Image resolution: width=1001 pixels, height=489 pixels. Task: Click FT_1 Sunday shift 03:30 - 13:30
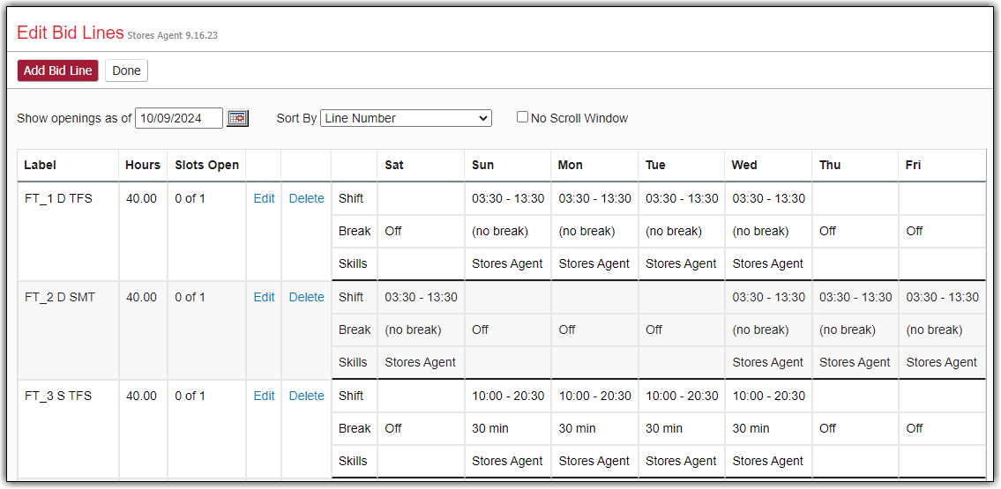coord(507,198)
